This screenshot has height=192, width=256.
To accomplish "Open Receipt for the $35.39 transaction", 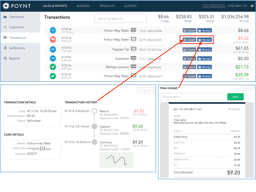I will tap(204, 76).
